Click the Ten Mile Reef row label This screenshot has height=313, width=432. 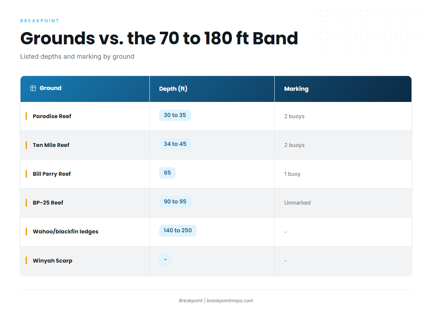(x=51, y=145)
